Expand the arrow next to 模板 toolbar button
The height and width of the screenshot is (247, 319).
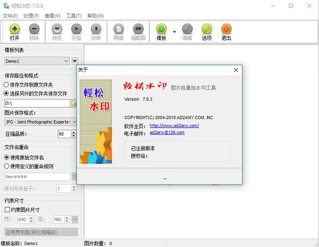click(x=174, y=31)
